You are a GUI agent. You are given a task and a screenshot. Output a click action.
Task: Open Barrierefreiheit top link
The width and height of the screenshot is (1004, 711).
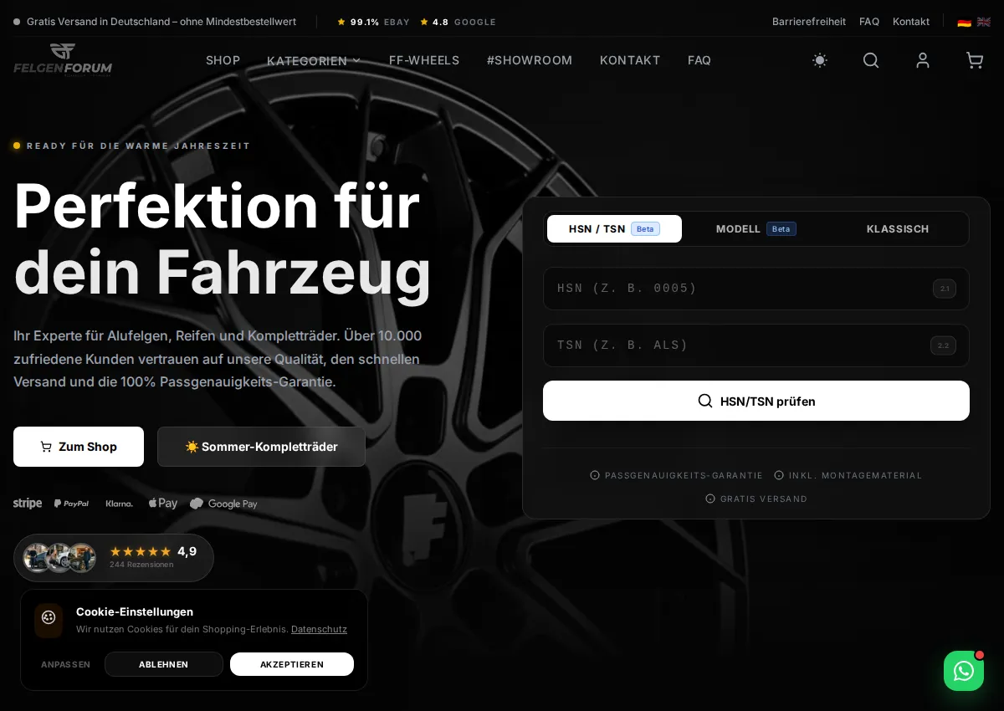[x=809, y=22]
